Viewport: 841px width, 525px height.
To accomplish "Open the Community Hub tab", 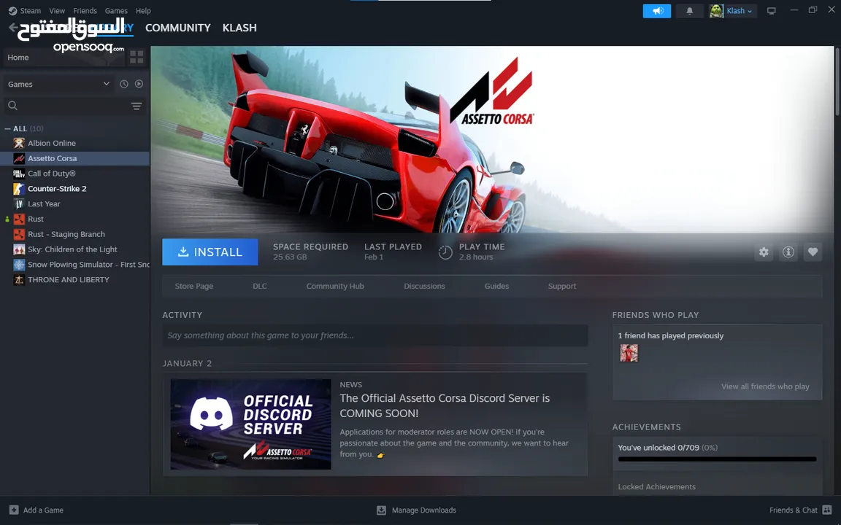I will tap(335, 286).
